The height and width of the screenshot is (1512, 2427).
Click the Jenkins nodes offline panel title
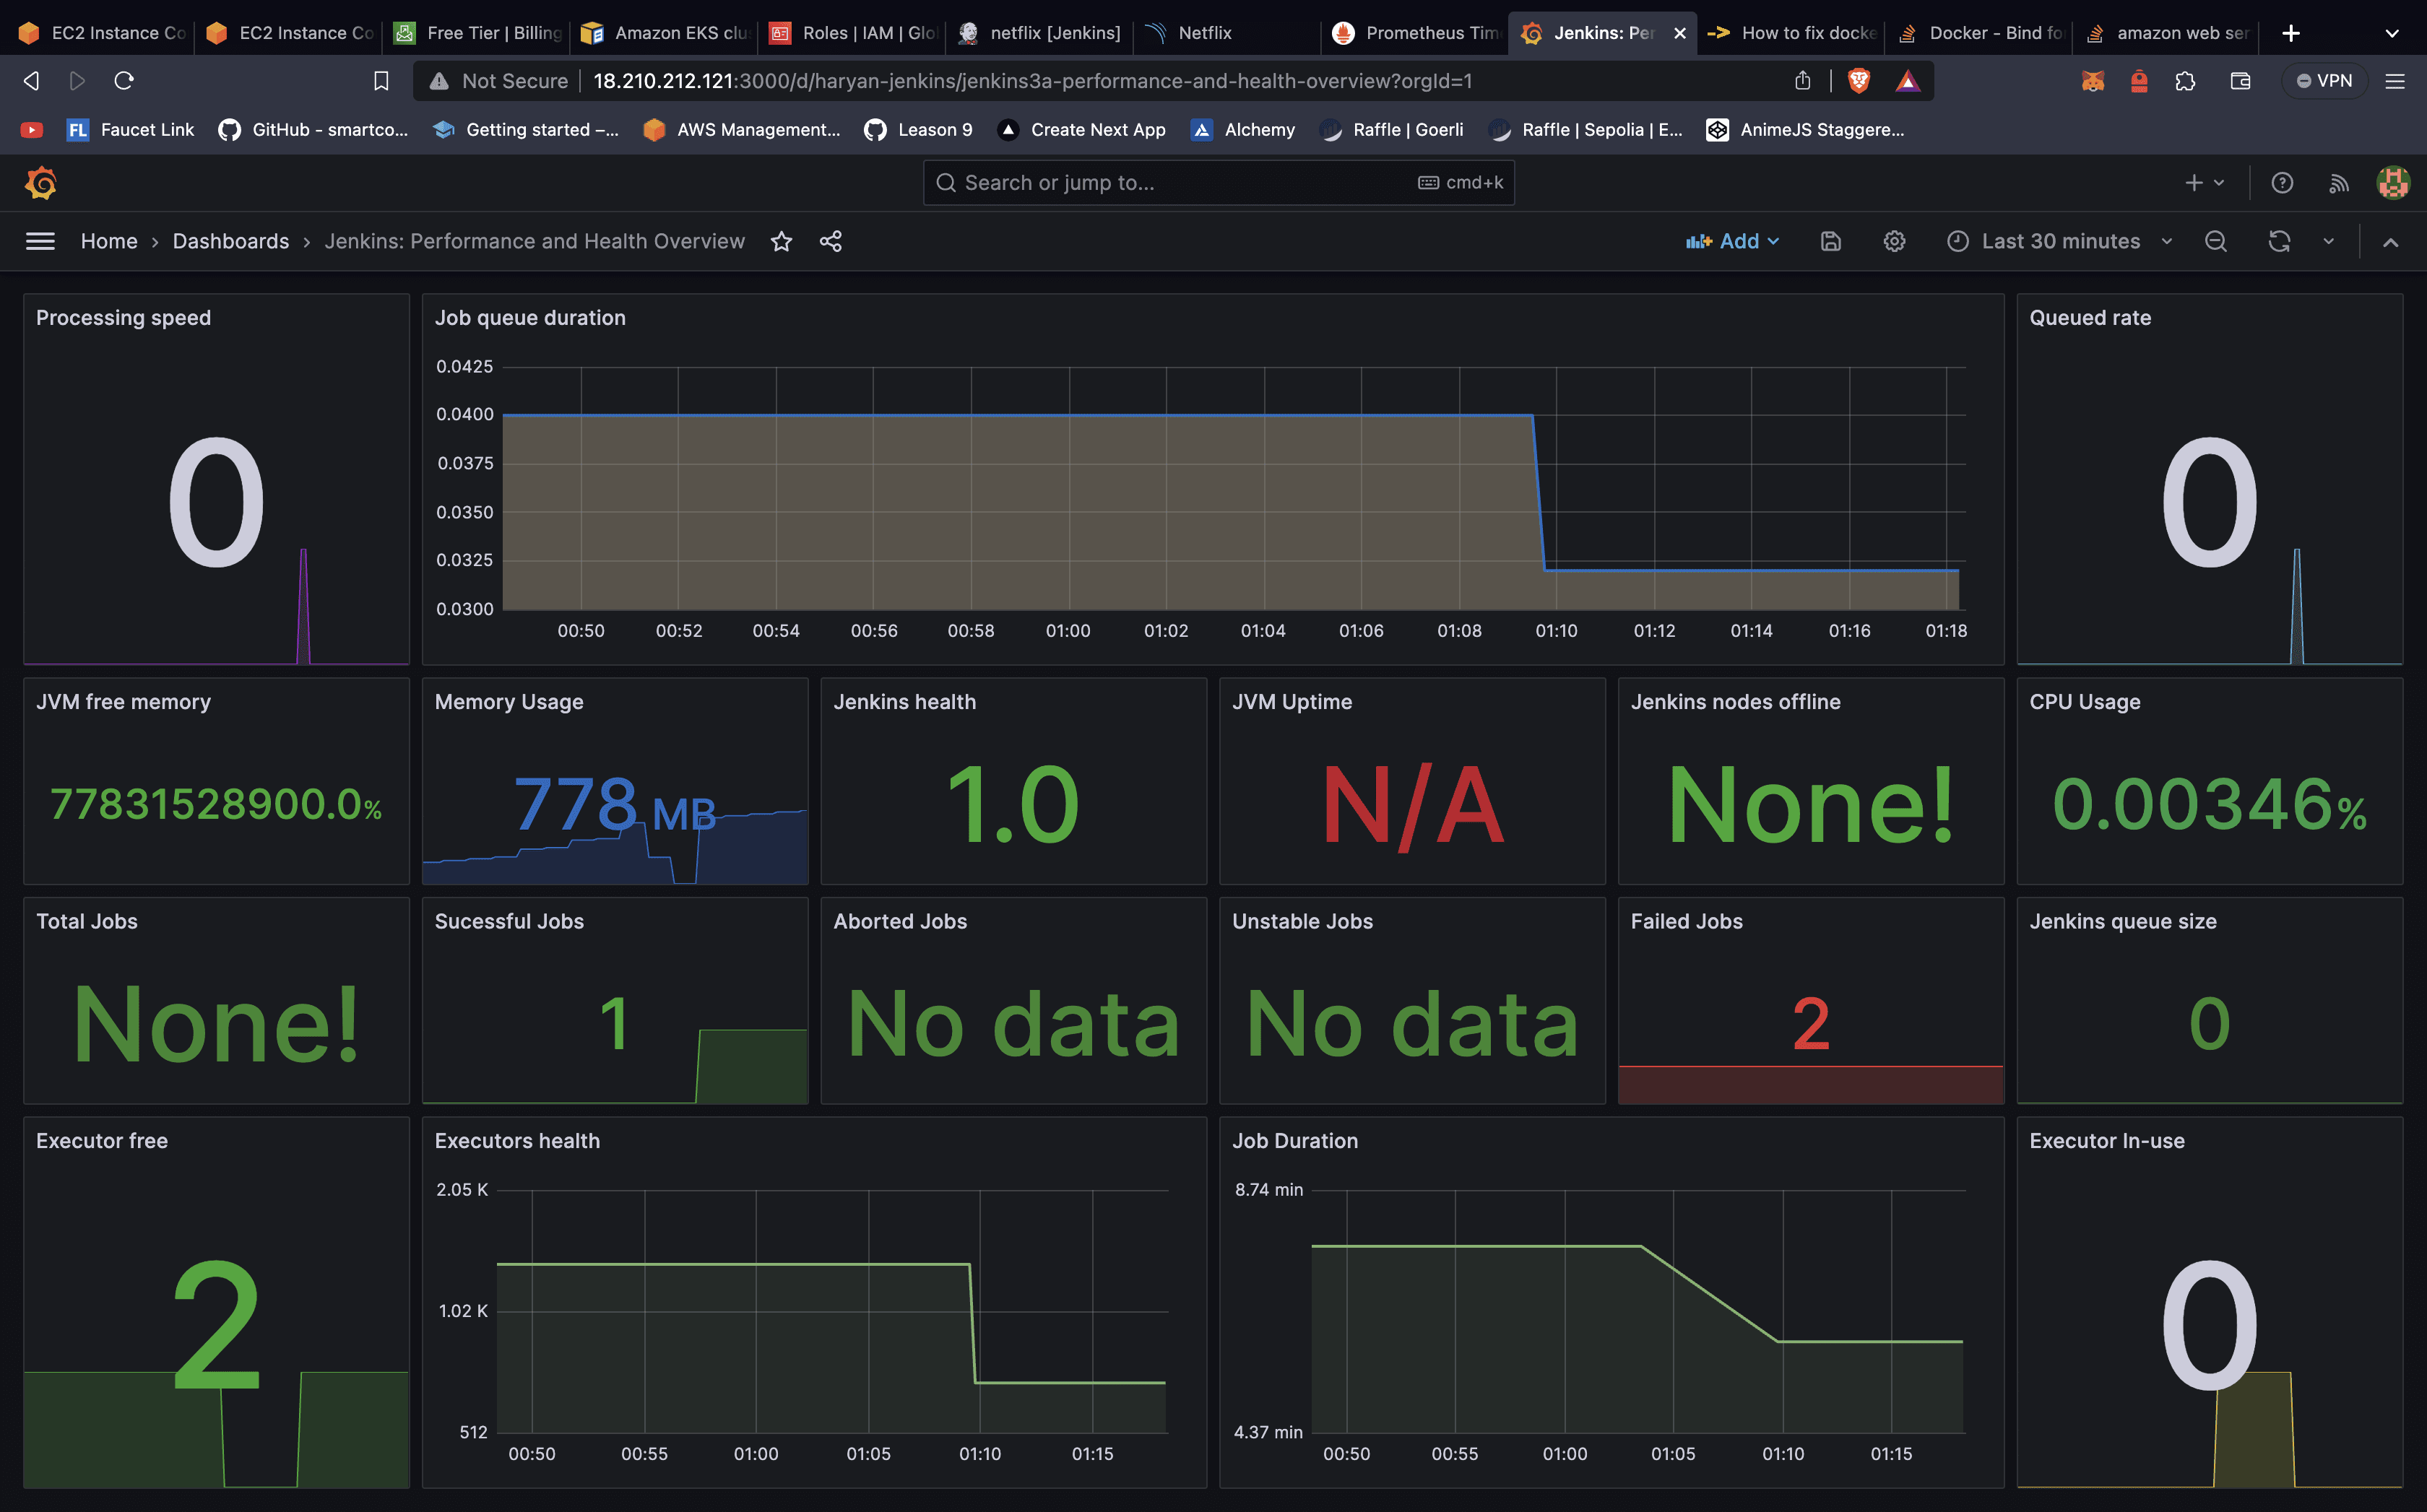pos(1736,702)
